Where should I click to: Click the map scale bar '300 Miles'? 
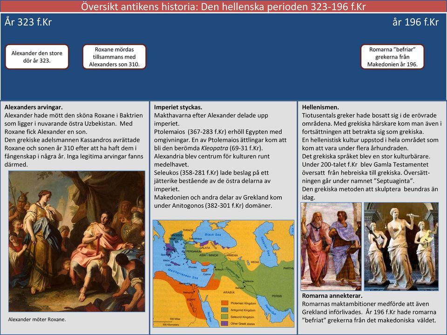tap(176, 320)
